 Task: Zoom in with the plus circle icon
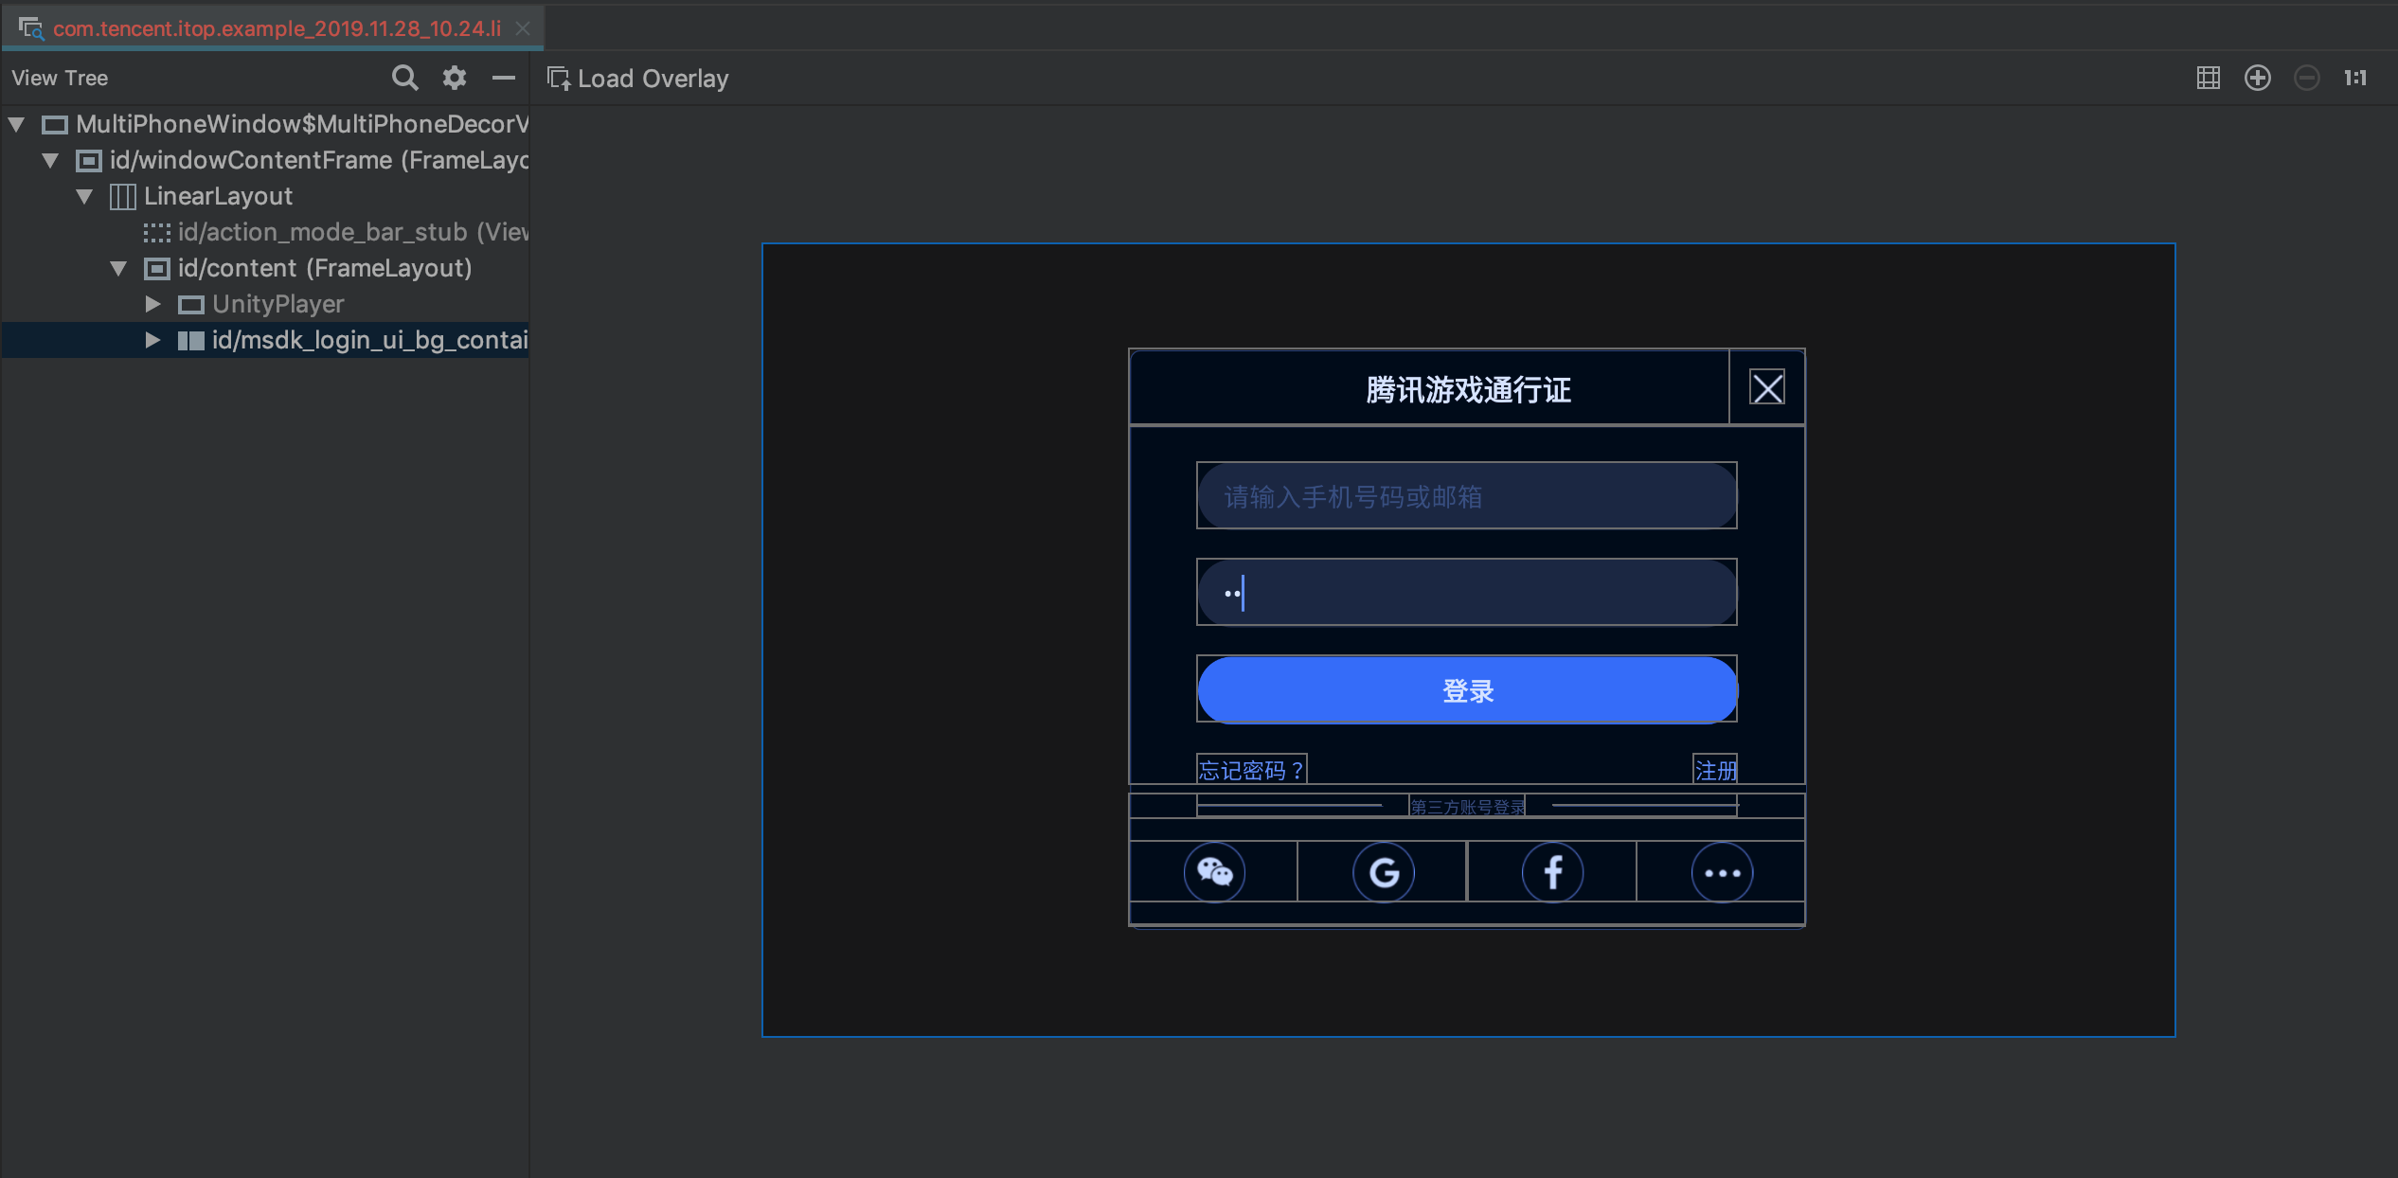(x=2257, y=78)
